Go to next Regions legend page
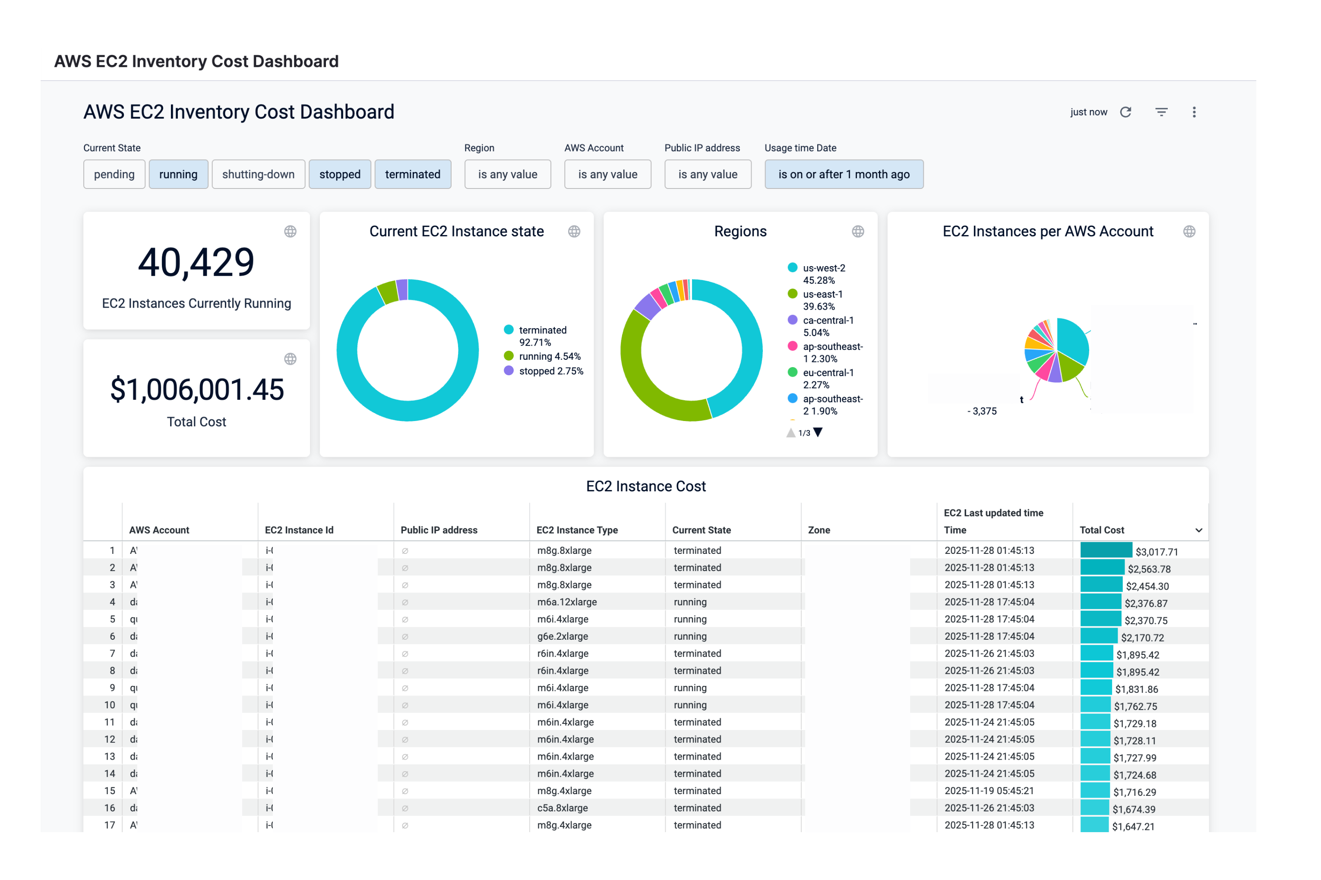Screen dimensions: 1321x880 [x=819, y=432]
